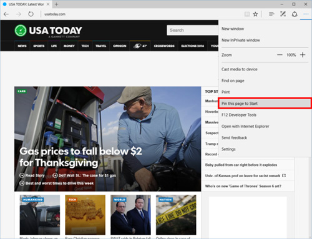The image size is (312, 239).
Task: Click the Refresh page icon
Action: (x=31, y=14)
